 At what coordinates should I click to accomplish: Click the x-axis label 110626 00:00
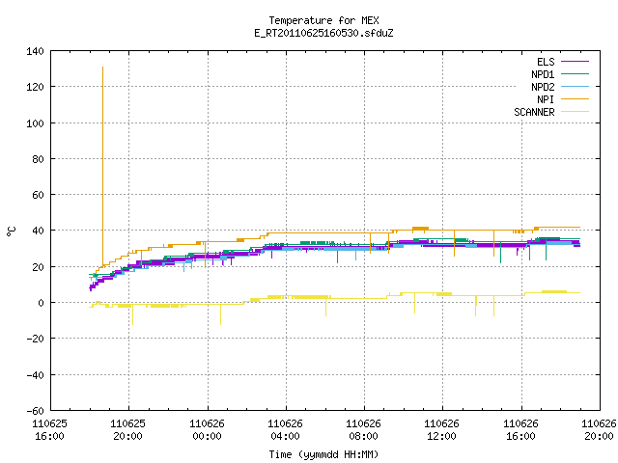[207, 430]
